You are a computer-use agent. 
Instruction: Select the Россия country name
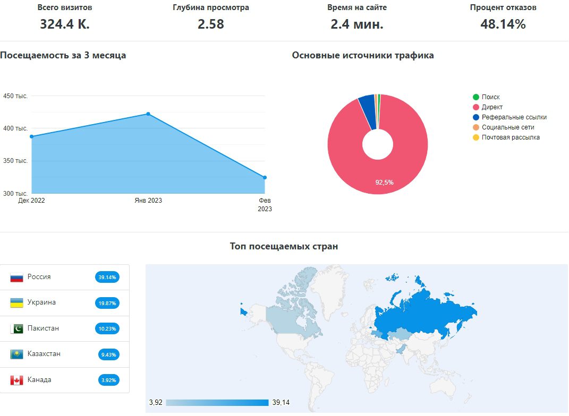[x=39, y=276]
